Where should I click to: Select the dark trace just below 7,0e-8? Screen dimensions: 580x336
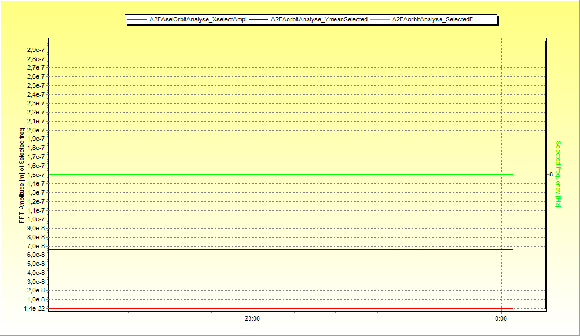pyautogui.click(x=283, y=249)
